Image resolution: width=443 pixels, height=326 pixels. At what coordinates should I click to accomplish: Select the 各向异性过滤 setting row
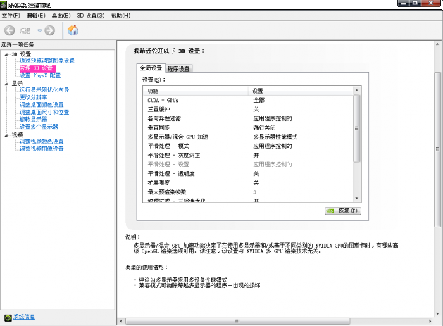(248, 118)
